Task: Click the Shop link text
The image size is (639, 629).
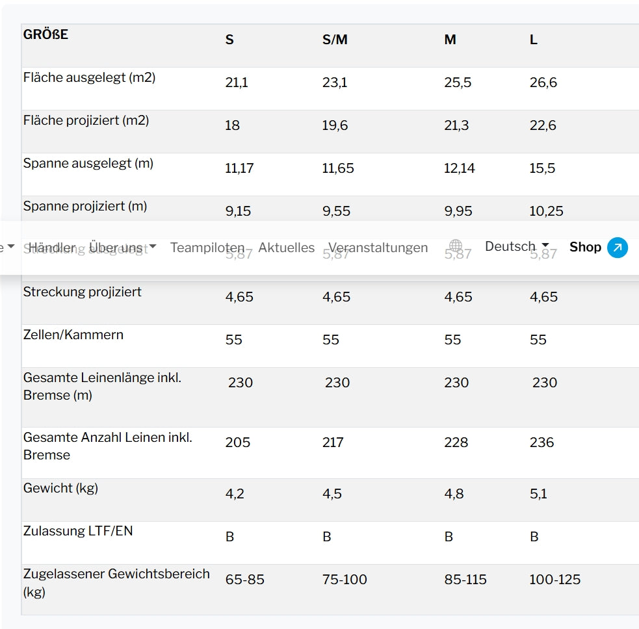Action: 585,247
